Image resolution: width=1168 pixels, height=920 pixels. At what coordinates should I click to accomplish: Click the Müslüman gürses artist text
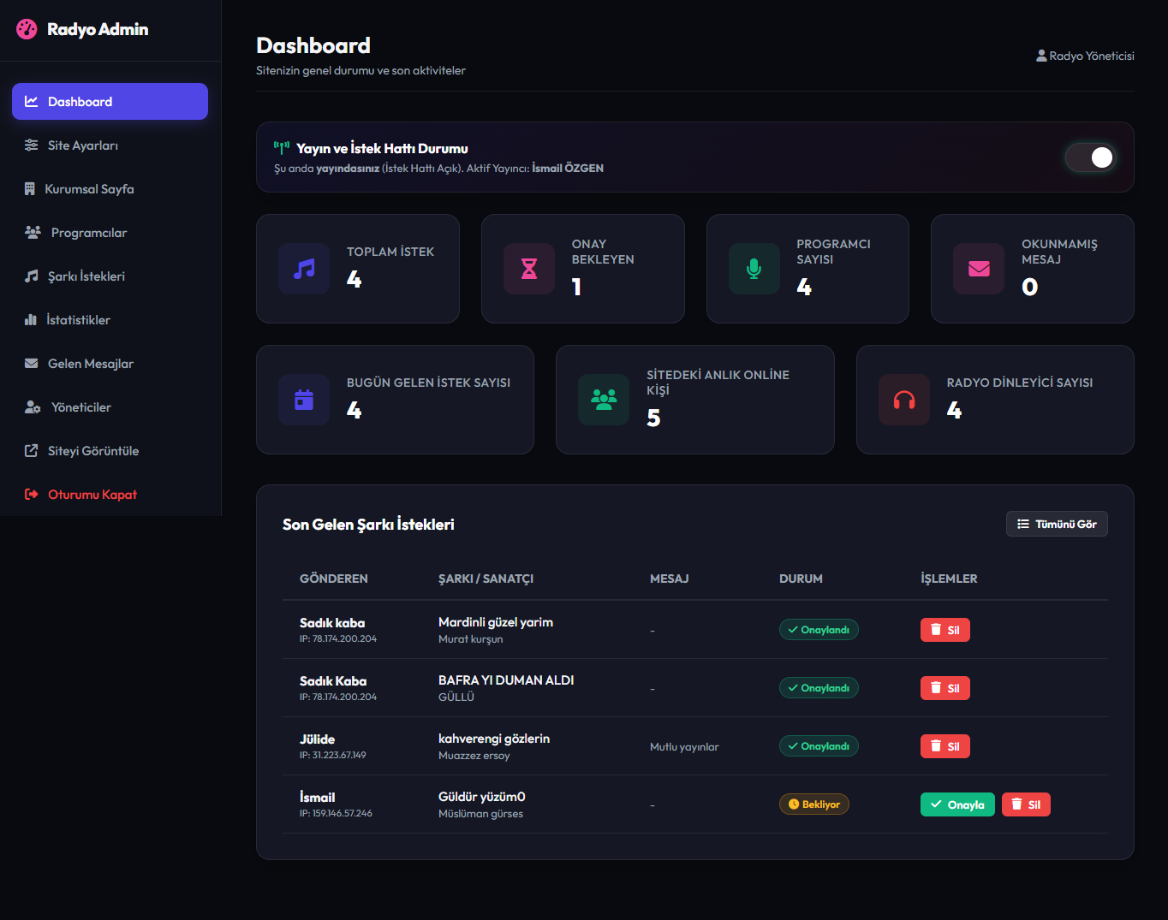[x=480, y=814]
